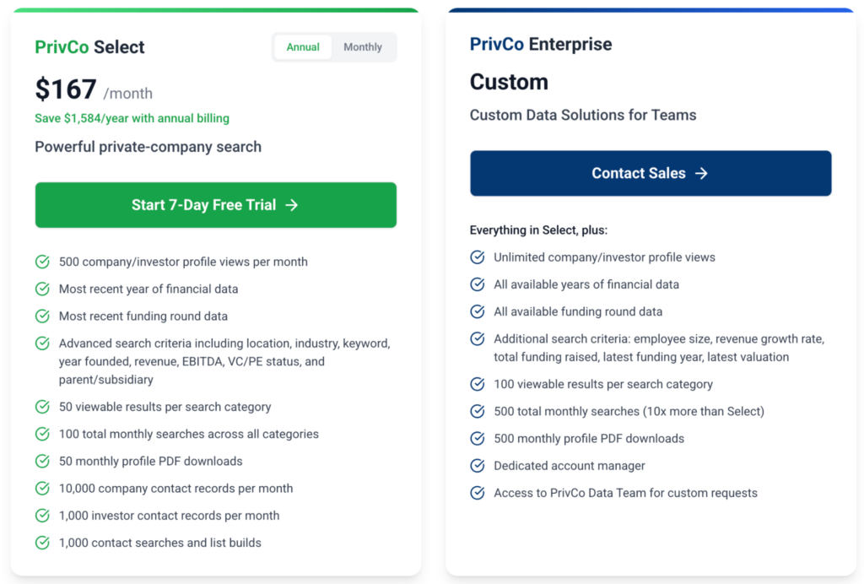Click Start 7-Day Free Trial

(215, 204)
